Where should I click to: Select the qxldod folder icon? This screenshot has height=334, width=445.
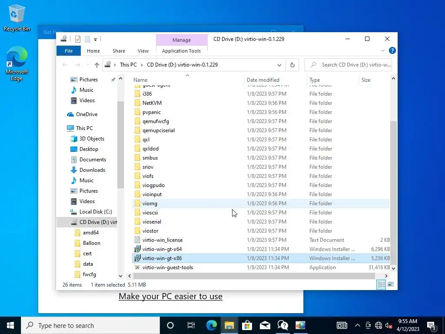(137, 149)
